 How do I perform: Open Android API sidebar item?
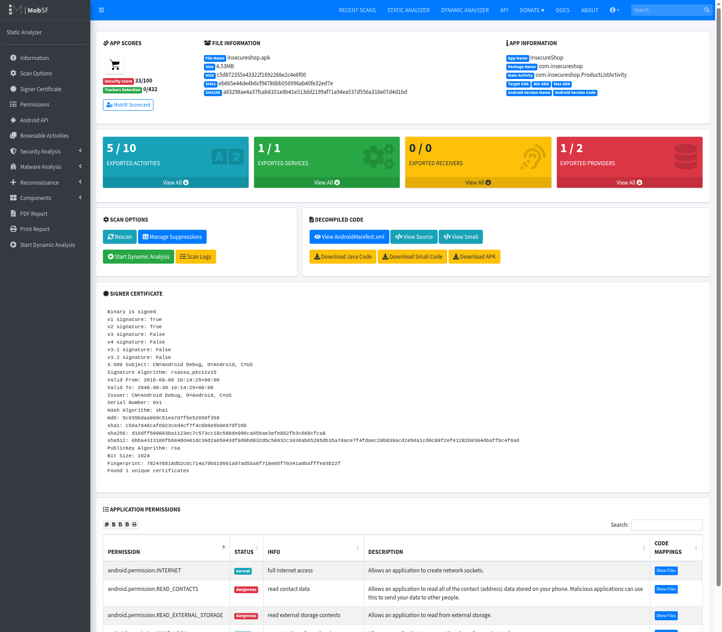point(45,120)
